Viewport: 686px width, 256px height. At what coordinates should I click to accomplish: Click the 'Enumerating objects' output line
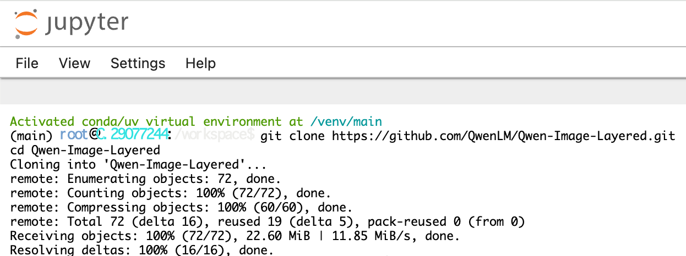click(145, 179)
